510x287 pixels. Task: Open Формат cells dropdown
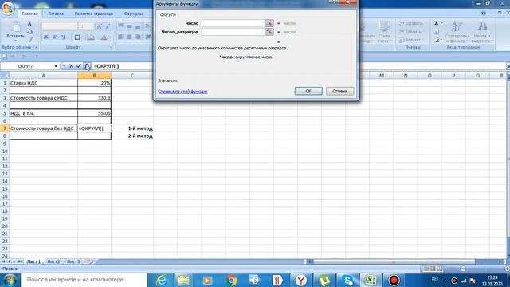[x=411, y=40]
